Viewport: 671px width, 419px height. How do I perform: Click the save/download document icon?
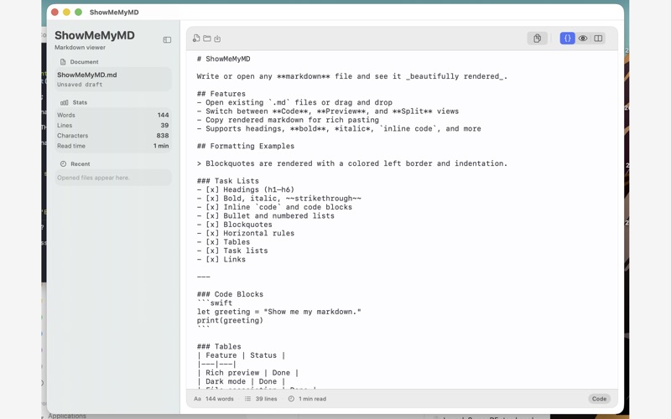click(x=217, y=39)
